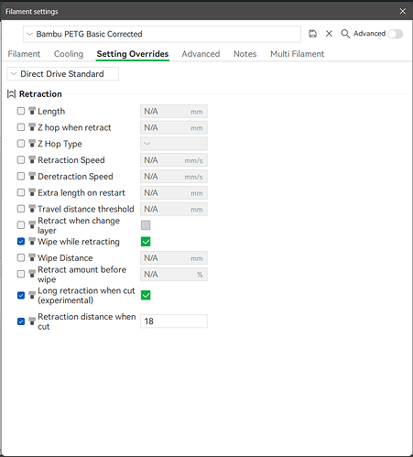Click the Wipe while retracting label
The width and height of the screenshot is (413, 457).
click(79, 242)
